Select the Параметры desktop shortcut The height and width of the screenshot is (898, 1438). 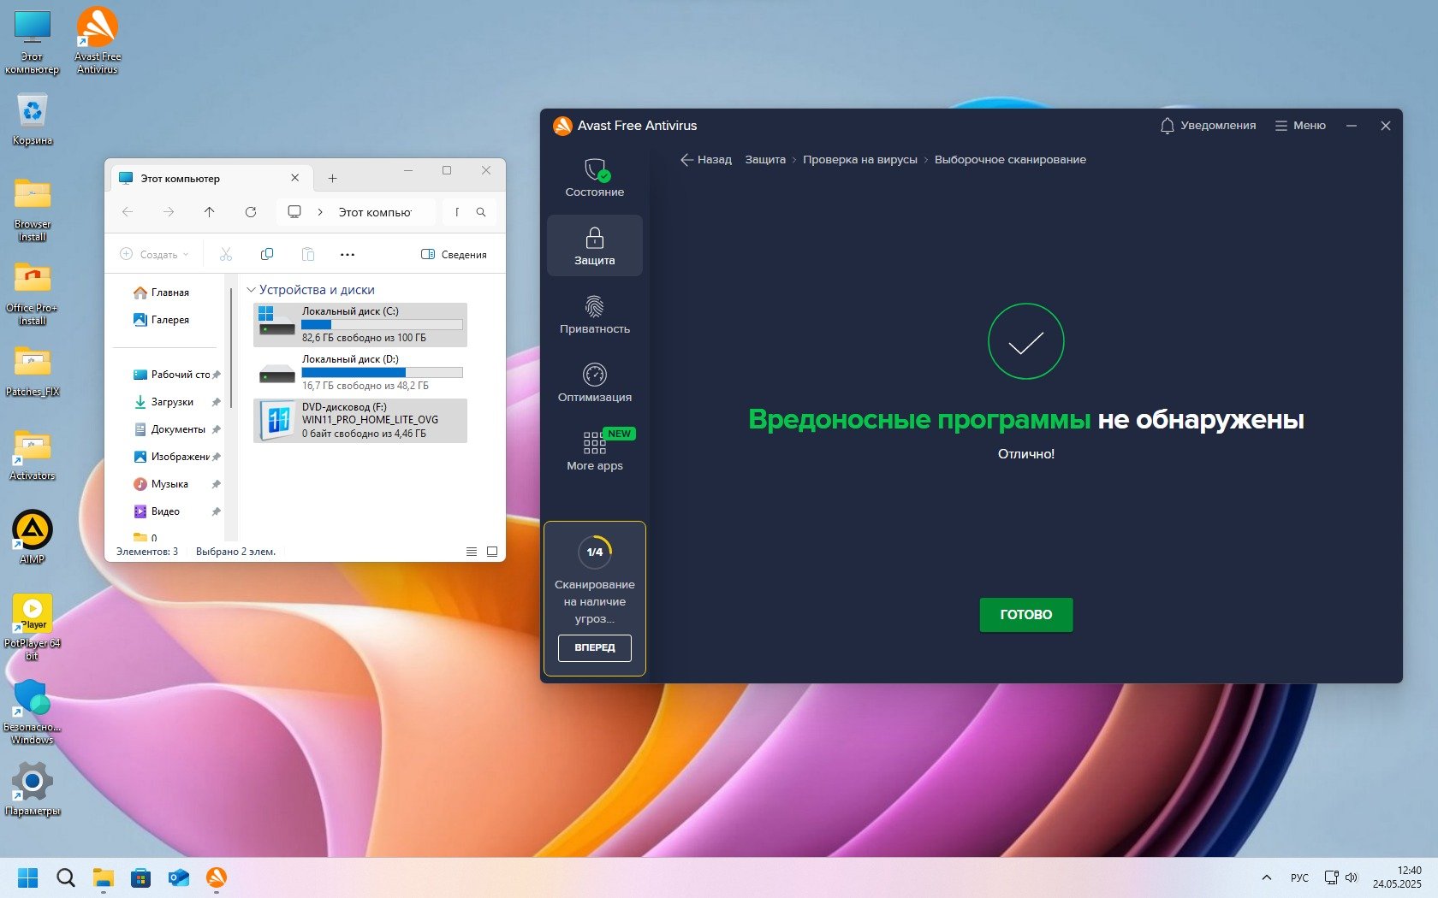click(x=33, y=789)
